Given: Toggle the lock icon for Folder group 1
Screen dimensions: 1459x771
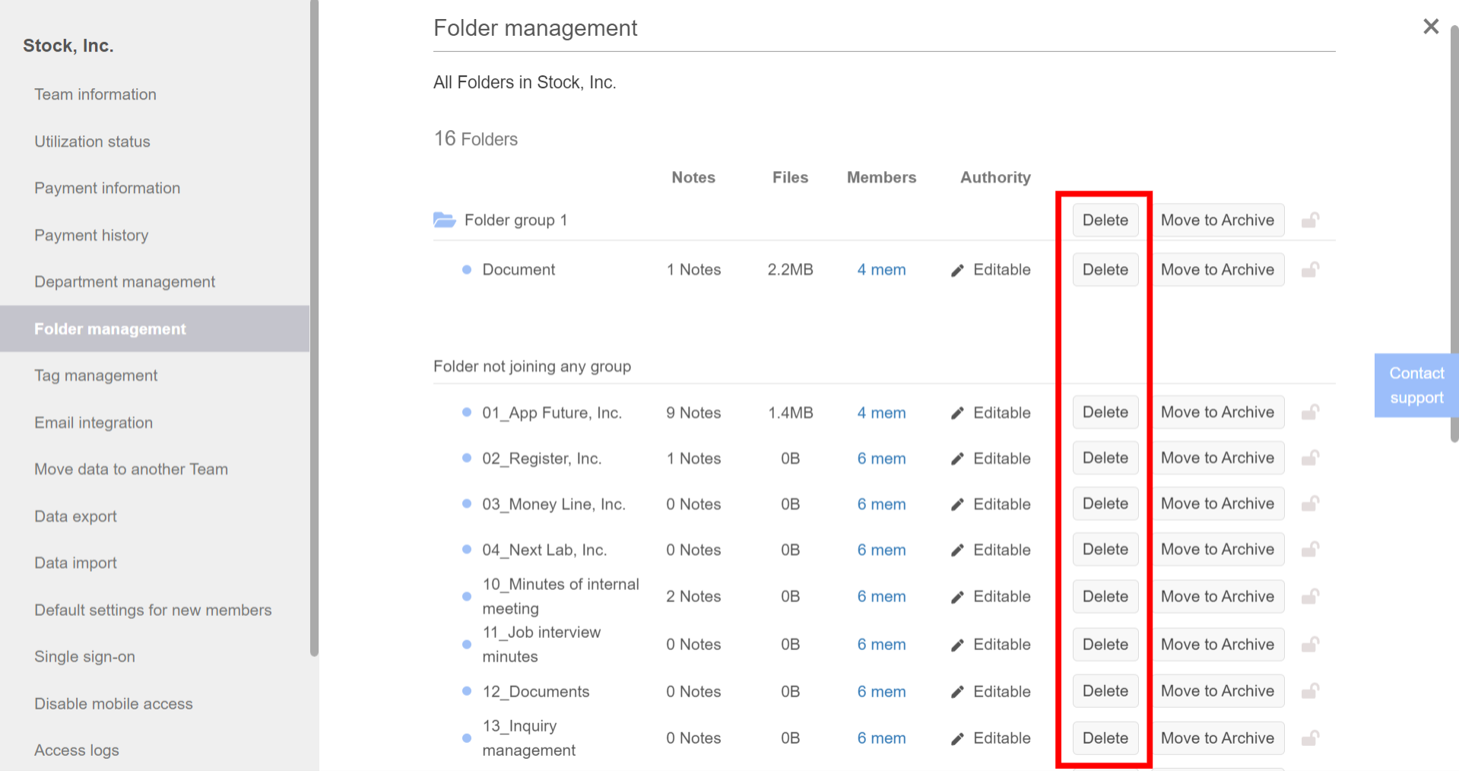Looking at the screenshot, I should 1311,220.
